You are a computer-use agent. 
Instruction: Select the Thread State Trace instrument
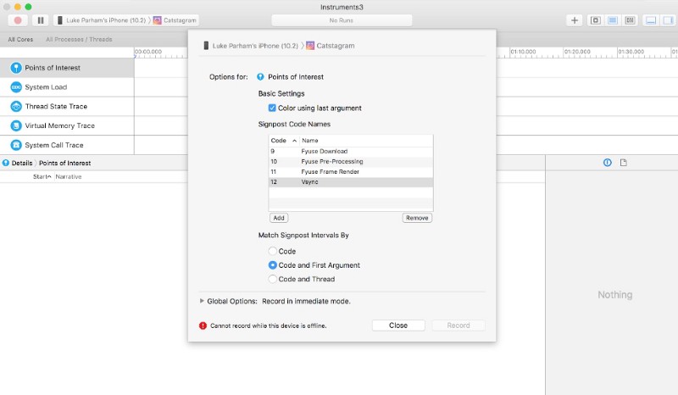(x=67, y=107)
